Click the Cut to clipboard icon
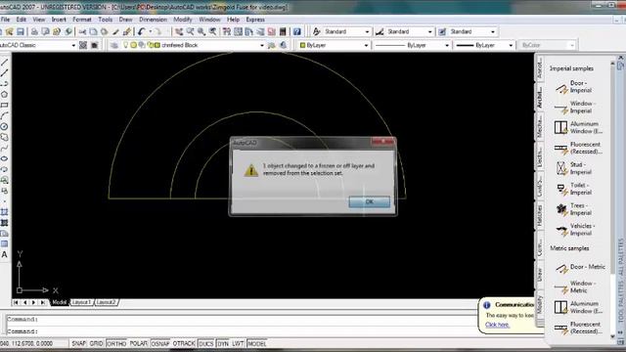 (82, 31)
